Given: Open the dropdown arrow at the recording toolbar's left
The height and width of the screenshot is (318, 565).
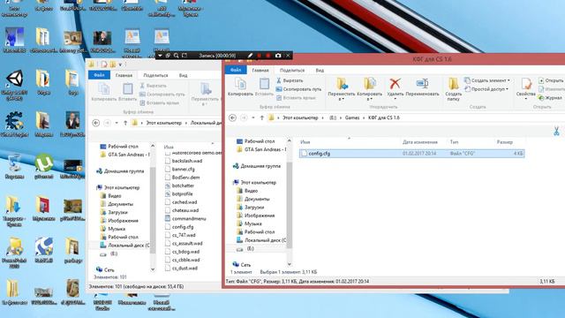Looking at the screenshot, I should (x=161, y=56).
